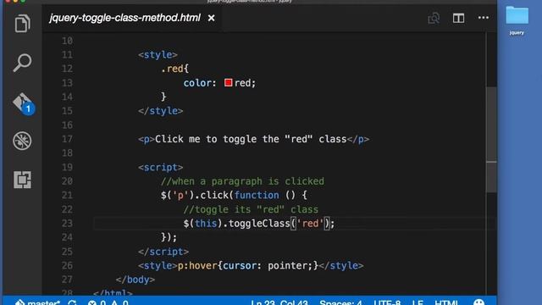Click the red color swatch on line 13

point(228,83)
